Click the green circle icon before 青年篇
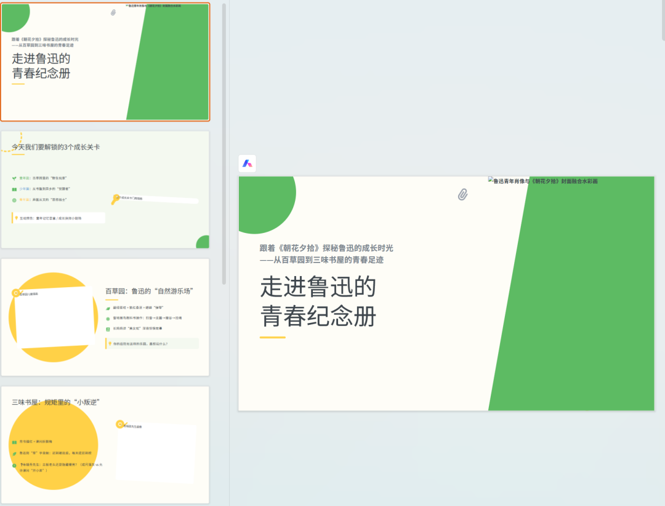Image resolution: width=665 pixels, height=506 pixels. point(13,200)
